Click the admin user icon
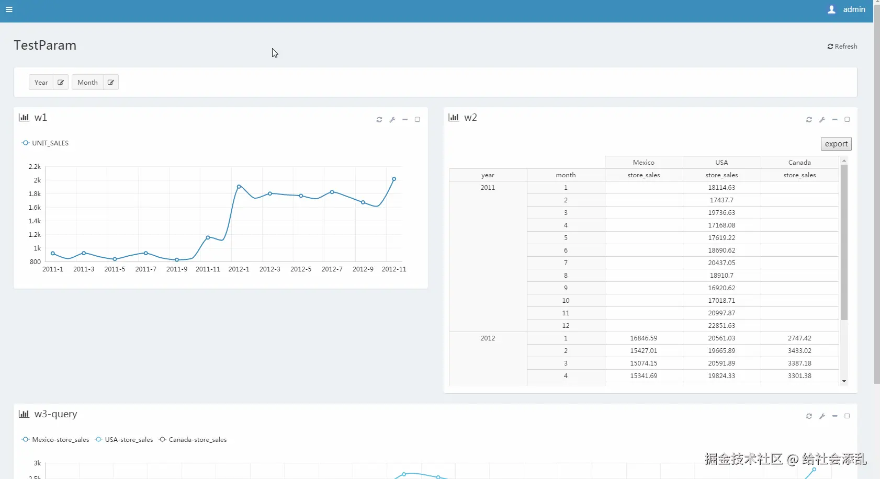The width and height of the screenshot is (880, 479). point(831,9)
